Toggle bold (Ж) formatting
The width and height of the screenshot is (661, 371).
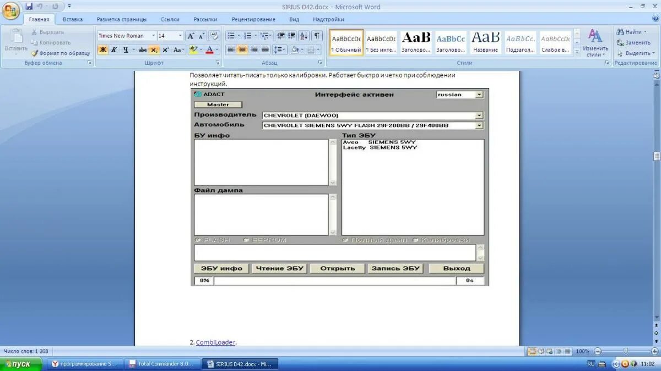[x=103, y=49]
